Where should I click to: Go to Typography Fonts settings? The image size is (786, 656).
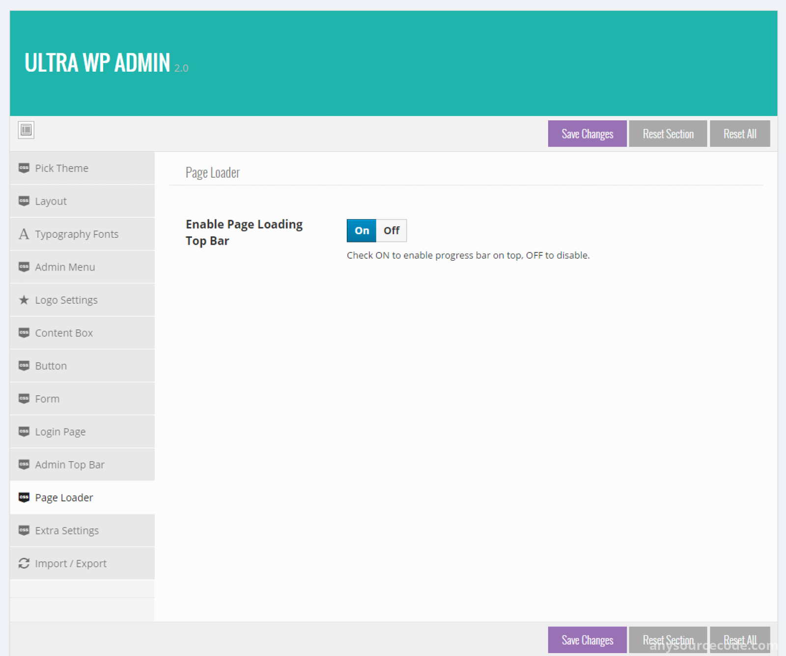(x=82, y=234)
